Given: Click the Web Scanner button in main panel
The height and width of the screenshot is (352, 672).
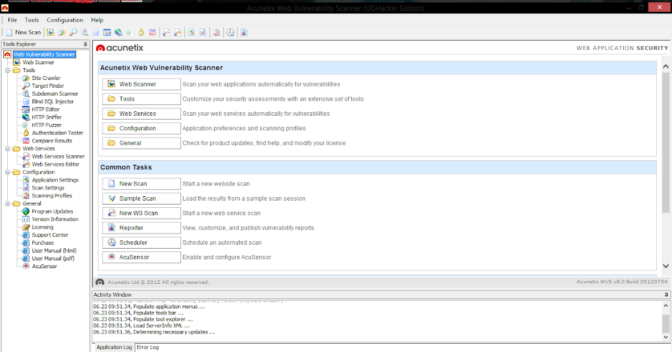Looking at the screenshot, I should [x=141, y=84].
